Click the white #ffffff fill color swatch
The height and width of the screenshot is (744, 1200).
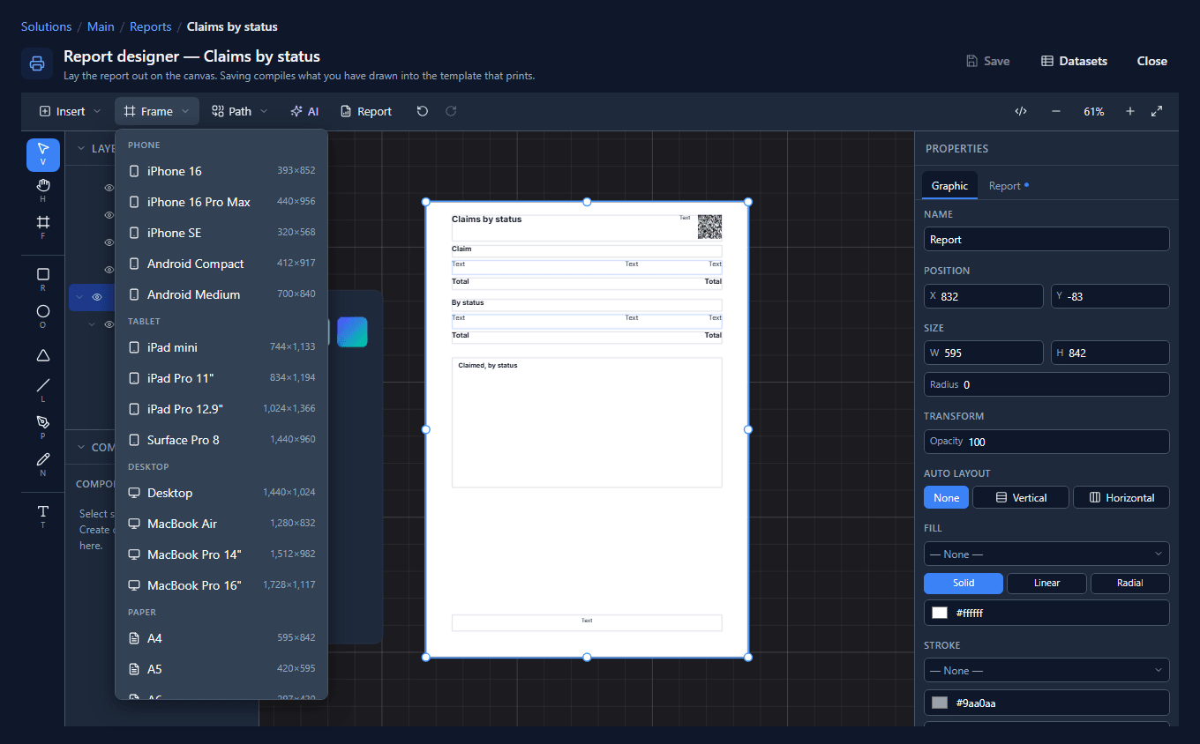click(940, 613)
